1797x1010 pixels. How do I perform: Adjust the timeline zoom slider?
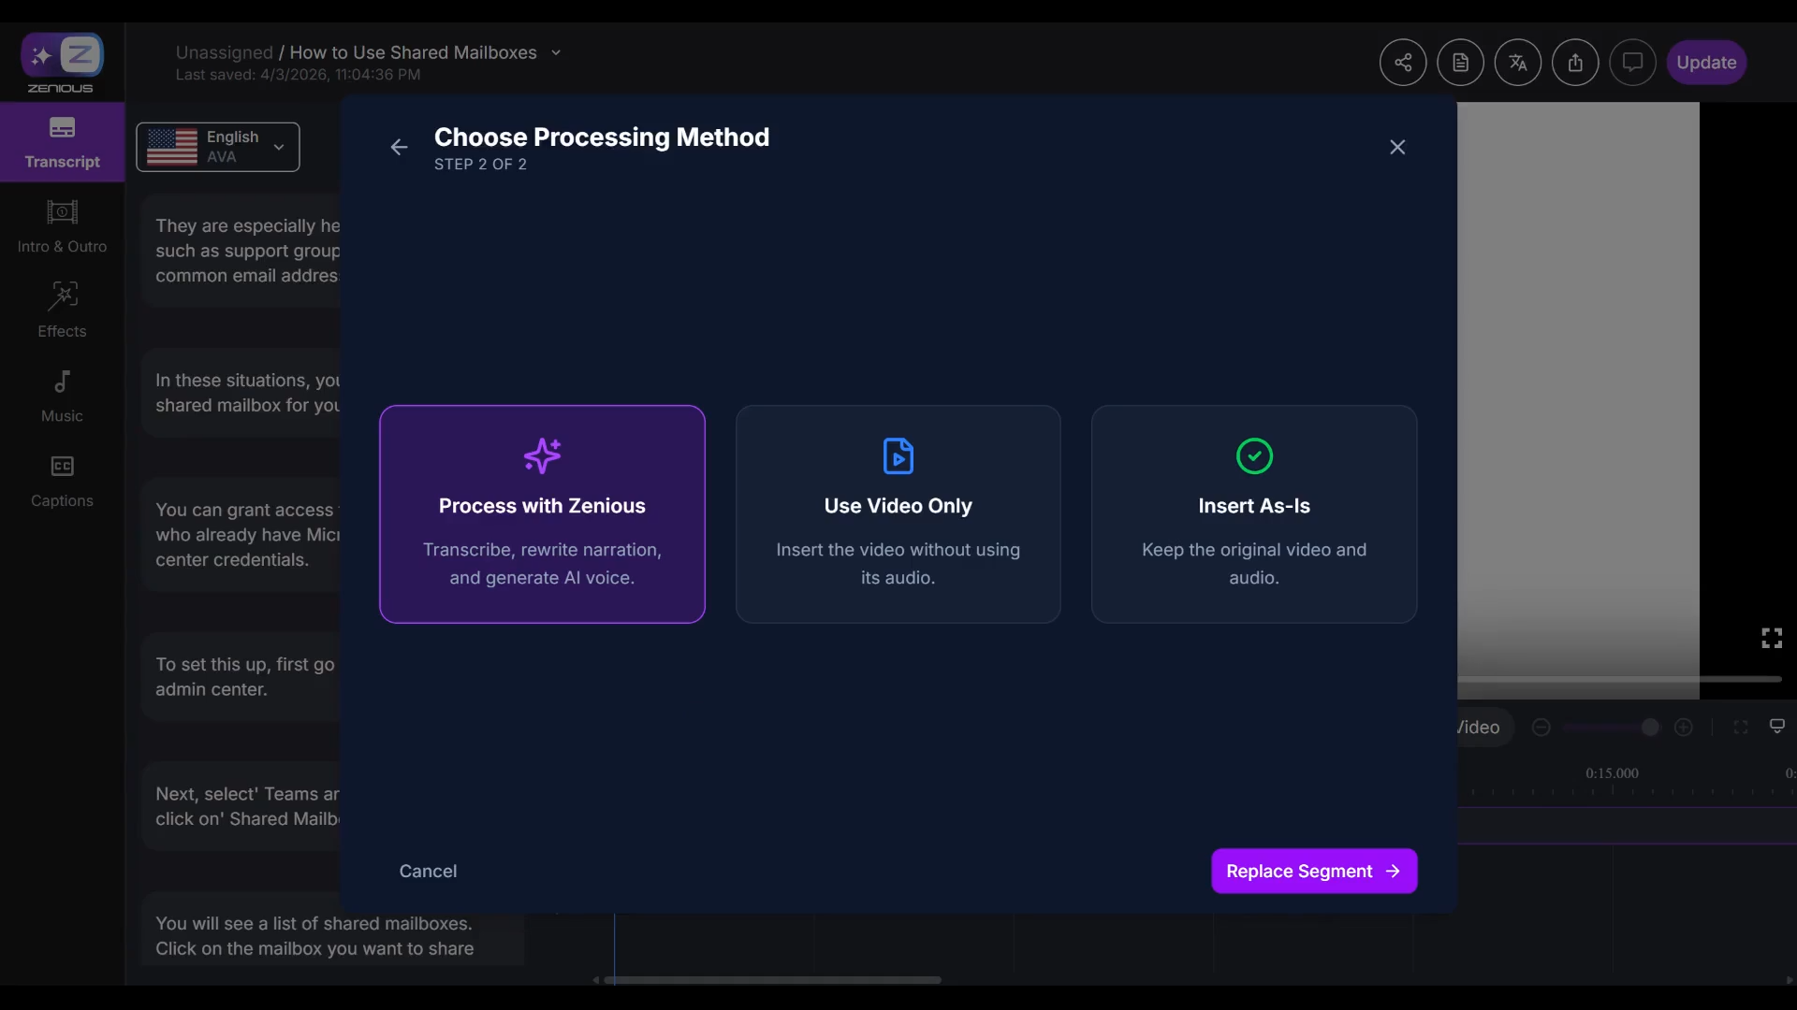pyautogui.click(x=1649, y=727)
